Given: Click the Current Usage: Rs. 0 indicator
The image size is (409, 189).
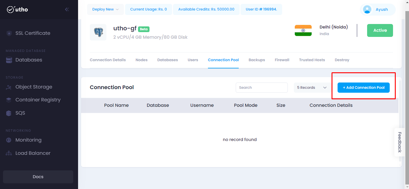Looking at the screenshot, I should point(149,9).
